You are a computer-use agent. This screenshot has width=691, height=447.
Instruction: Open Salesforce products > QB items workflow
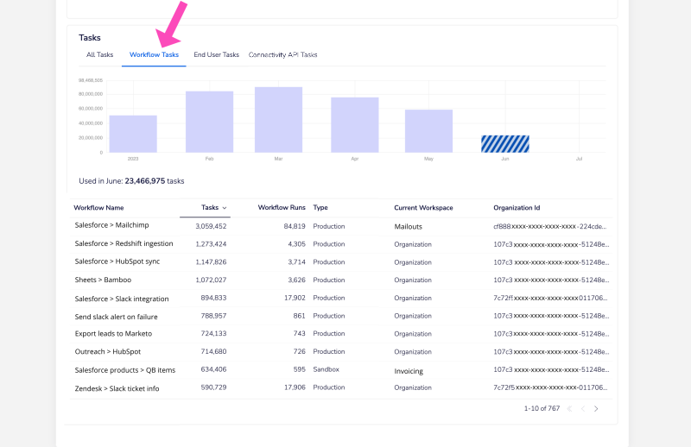coord(125,370)
